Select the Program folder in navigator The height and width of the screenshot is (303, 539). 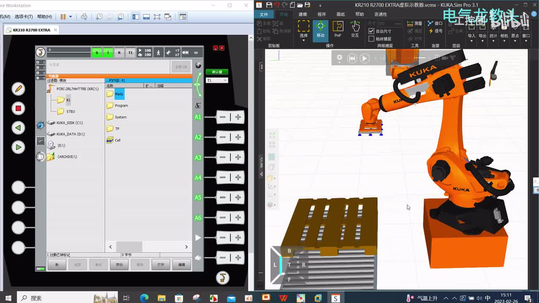(117, 106)
